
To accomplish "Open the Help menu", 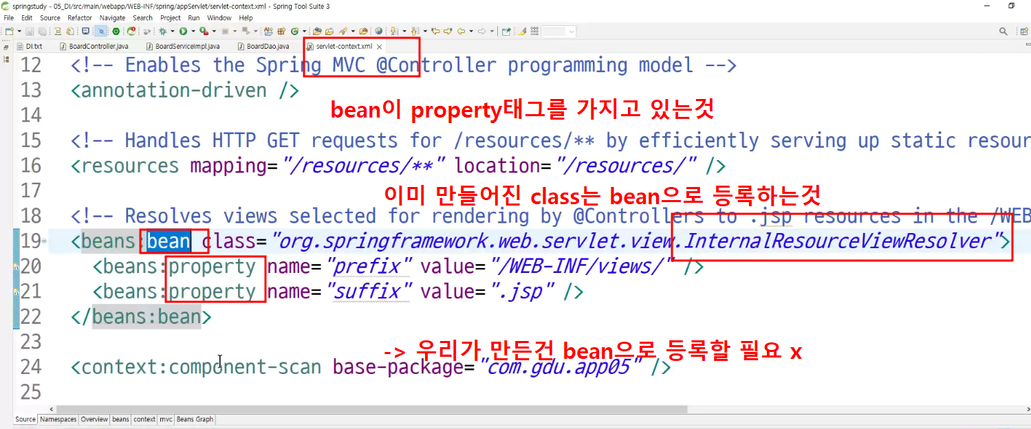I will [246, 18].
